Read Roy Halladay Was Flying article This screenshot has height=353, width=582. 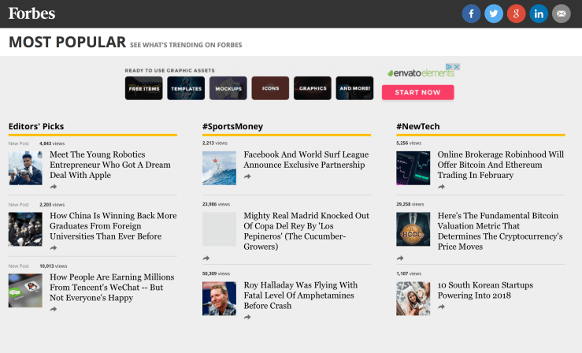pos(301,295)
